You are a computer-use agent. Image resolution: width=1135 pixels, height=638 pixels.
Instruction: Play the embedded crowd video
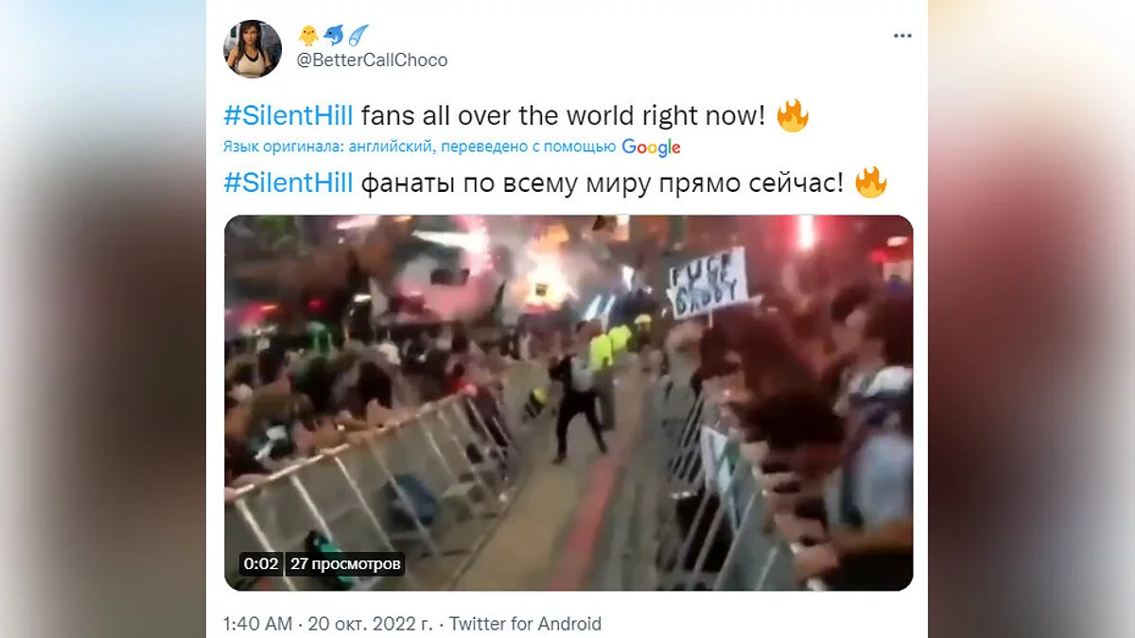(x=568, y=403)
